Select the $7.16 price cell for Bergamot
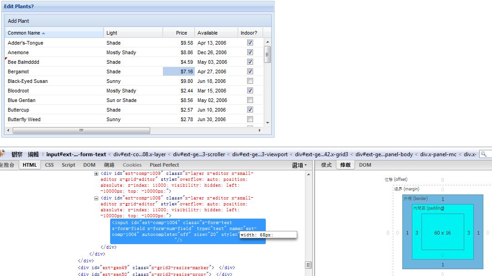The height and width of the screenshot is (276, 492). point(178,72)
